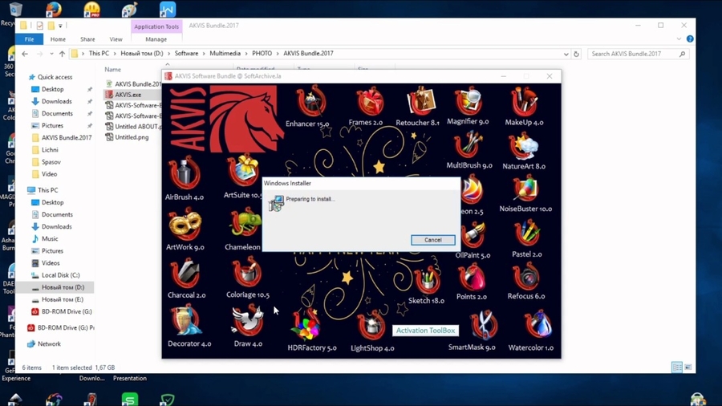
Task: Open the File menu in Explorer
Action: [29, 39]
